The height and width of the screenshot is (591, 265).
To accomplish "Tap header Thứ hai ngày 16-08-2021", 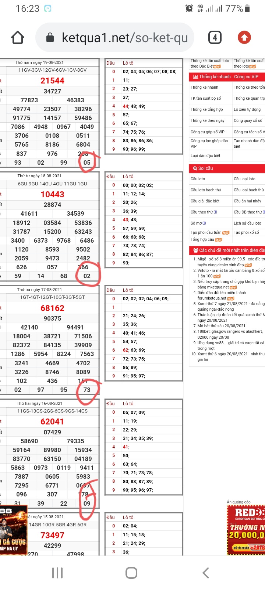I will [x=39, y=403].
